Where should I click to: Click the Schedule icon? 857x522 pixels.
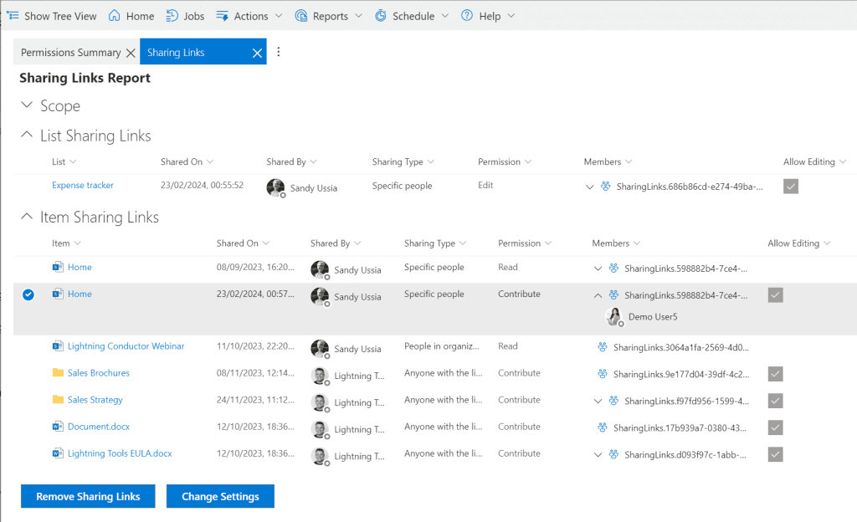[x=383, y=15]
